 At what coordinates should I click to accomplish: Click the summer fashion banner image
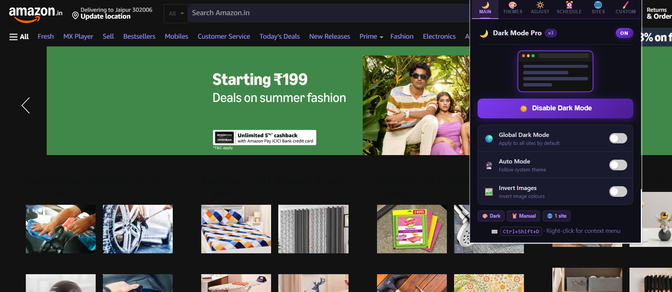(x=416, y=105)
